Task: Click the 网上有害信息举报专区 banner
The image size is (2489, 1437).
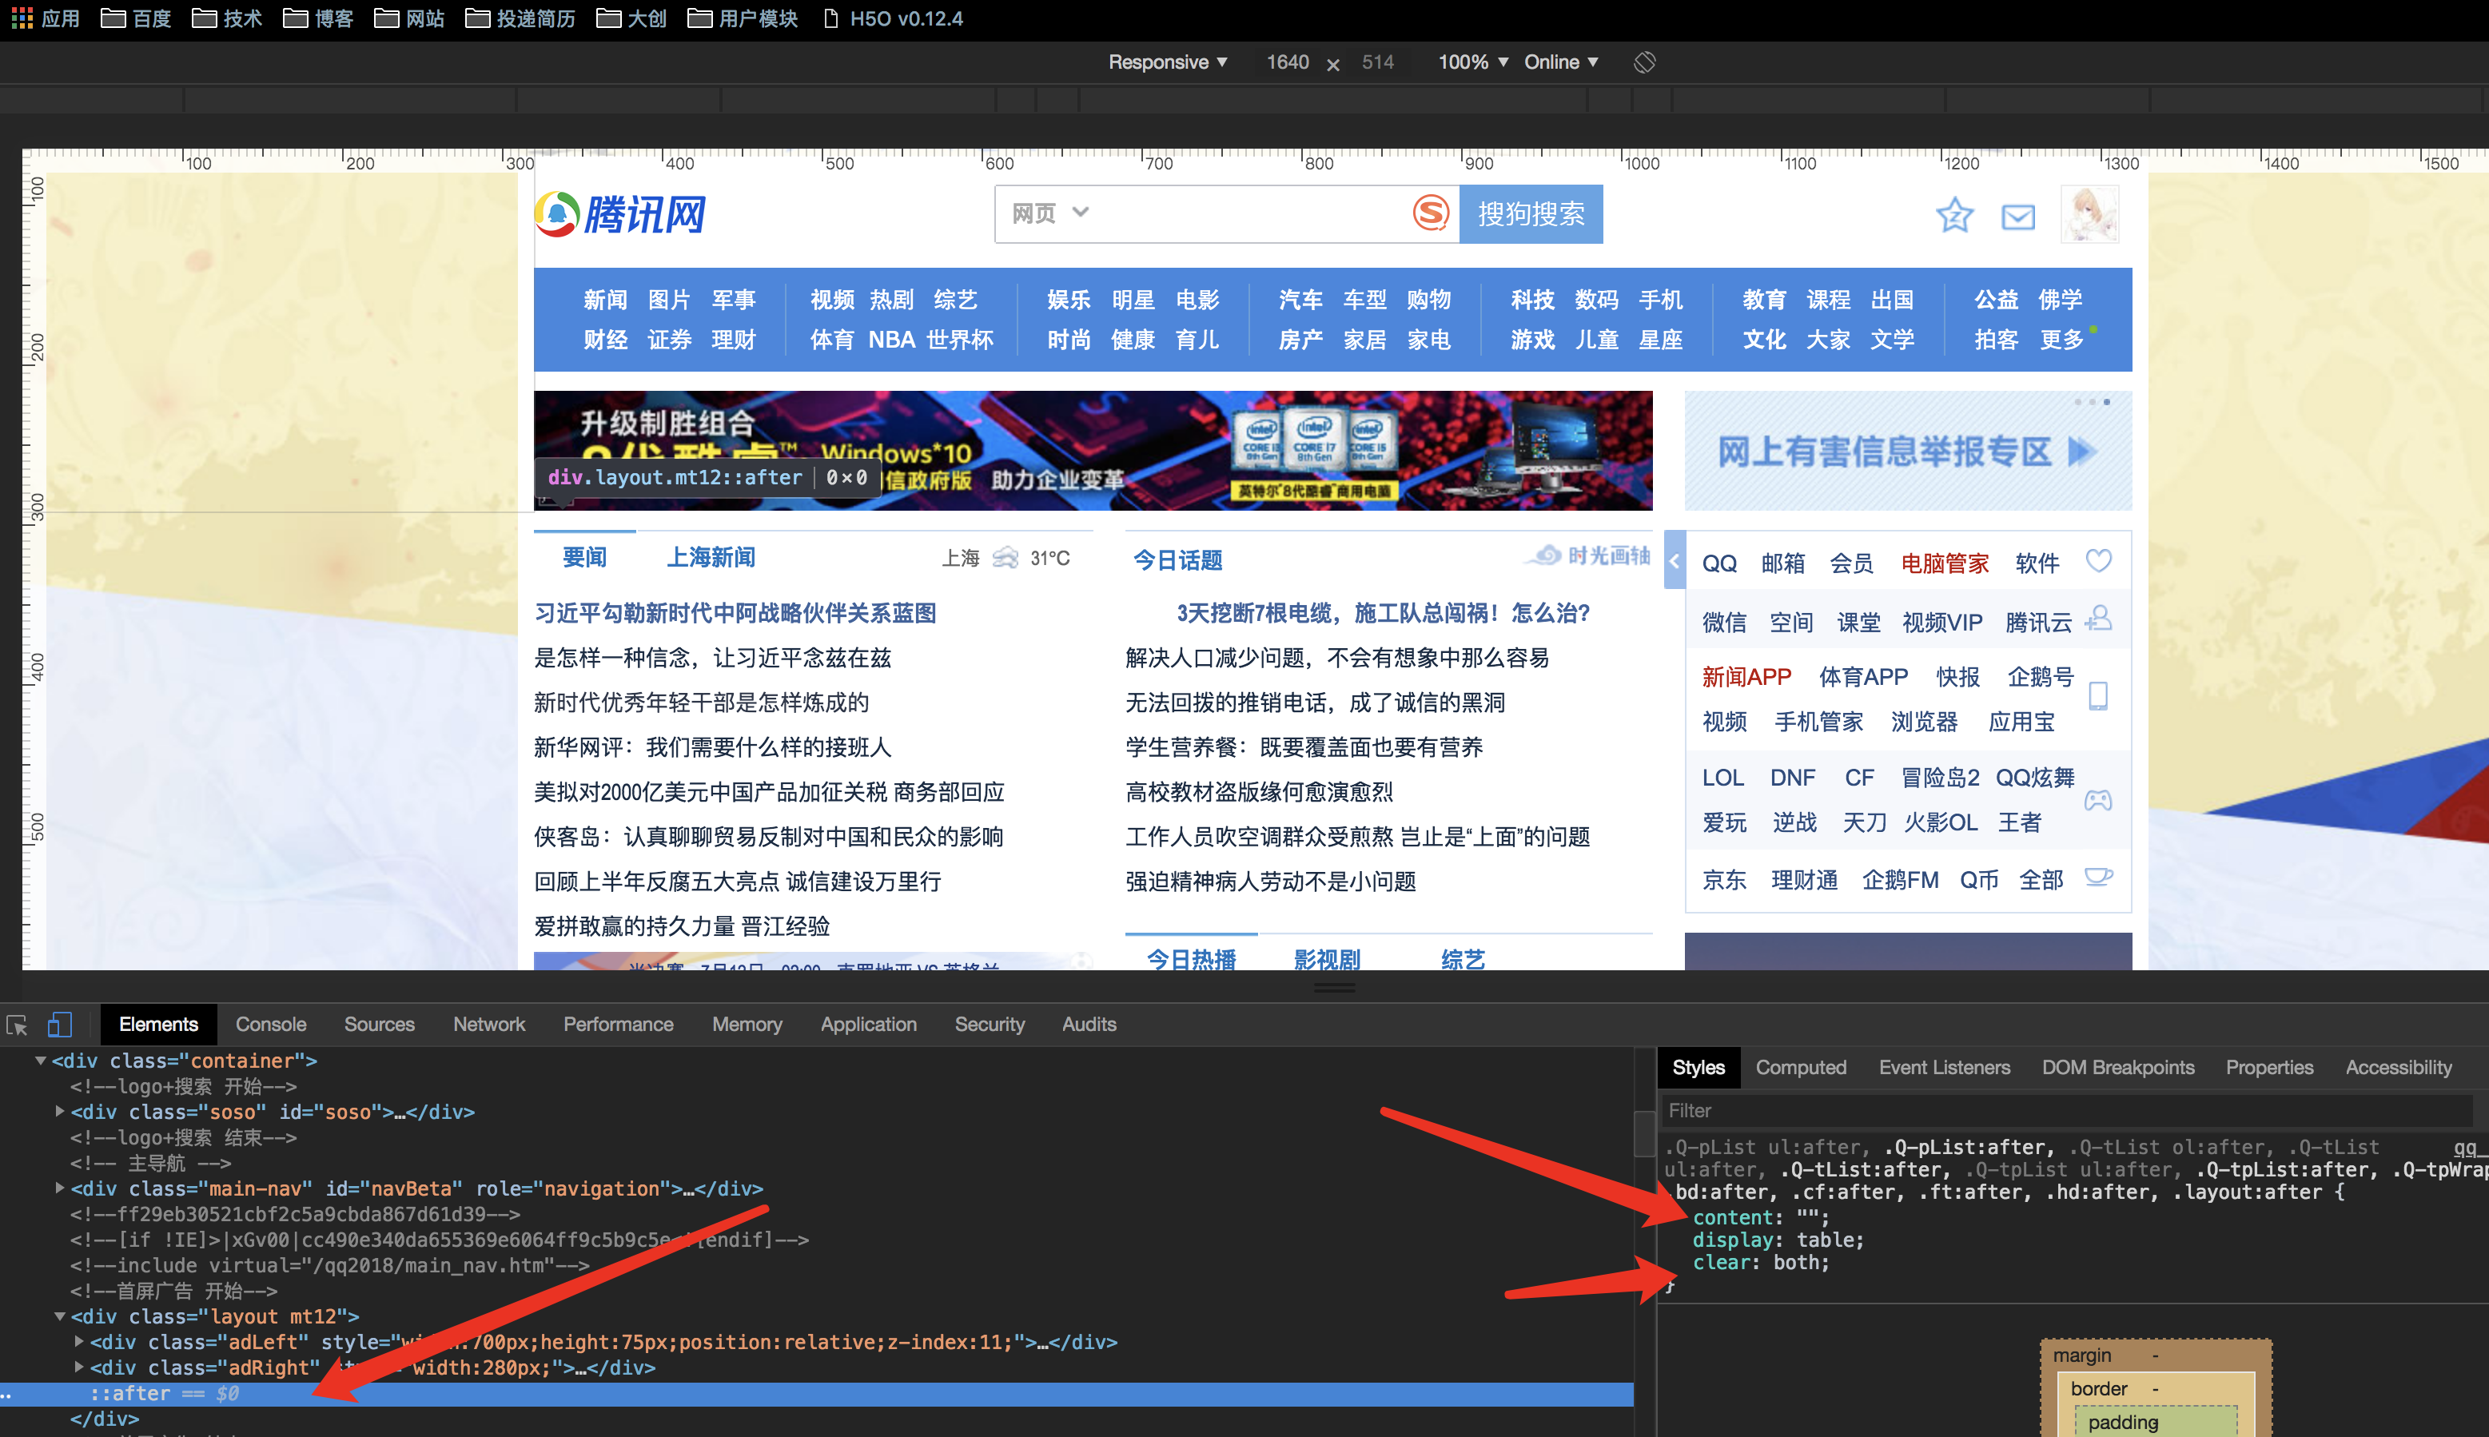Action: coord(1907,451)
